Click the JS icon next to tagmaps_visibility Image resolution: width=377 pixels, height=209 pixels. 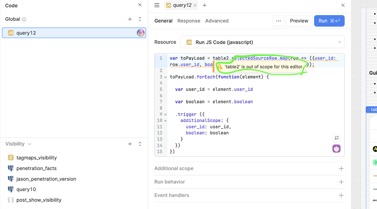11,158
